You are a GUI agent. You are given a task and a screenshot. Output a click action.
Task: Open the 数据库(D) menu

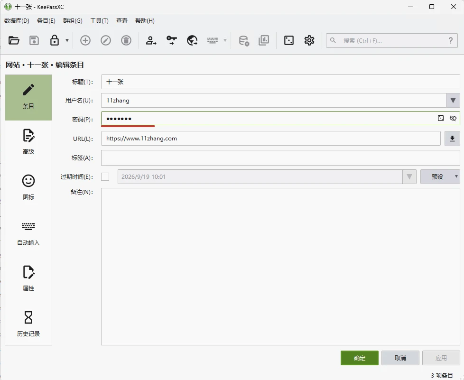tap(17, 21)
